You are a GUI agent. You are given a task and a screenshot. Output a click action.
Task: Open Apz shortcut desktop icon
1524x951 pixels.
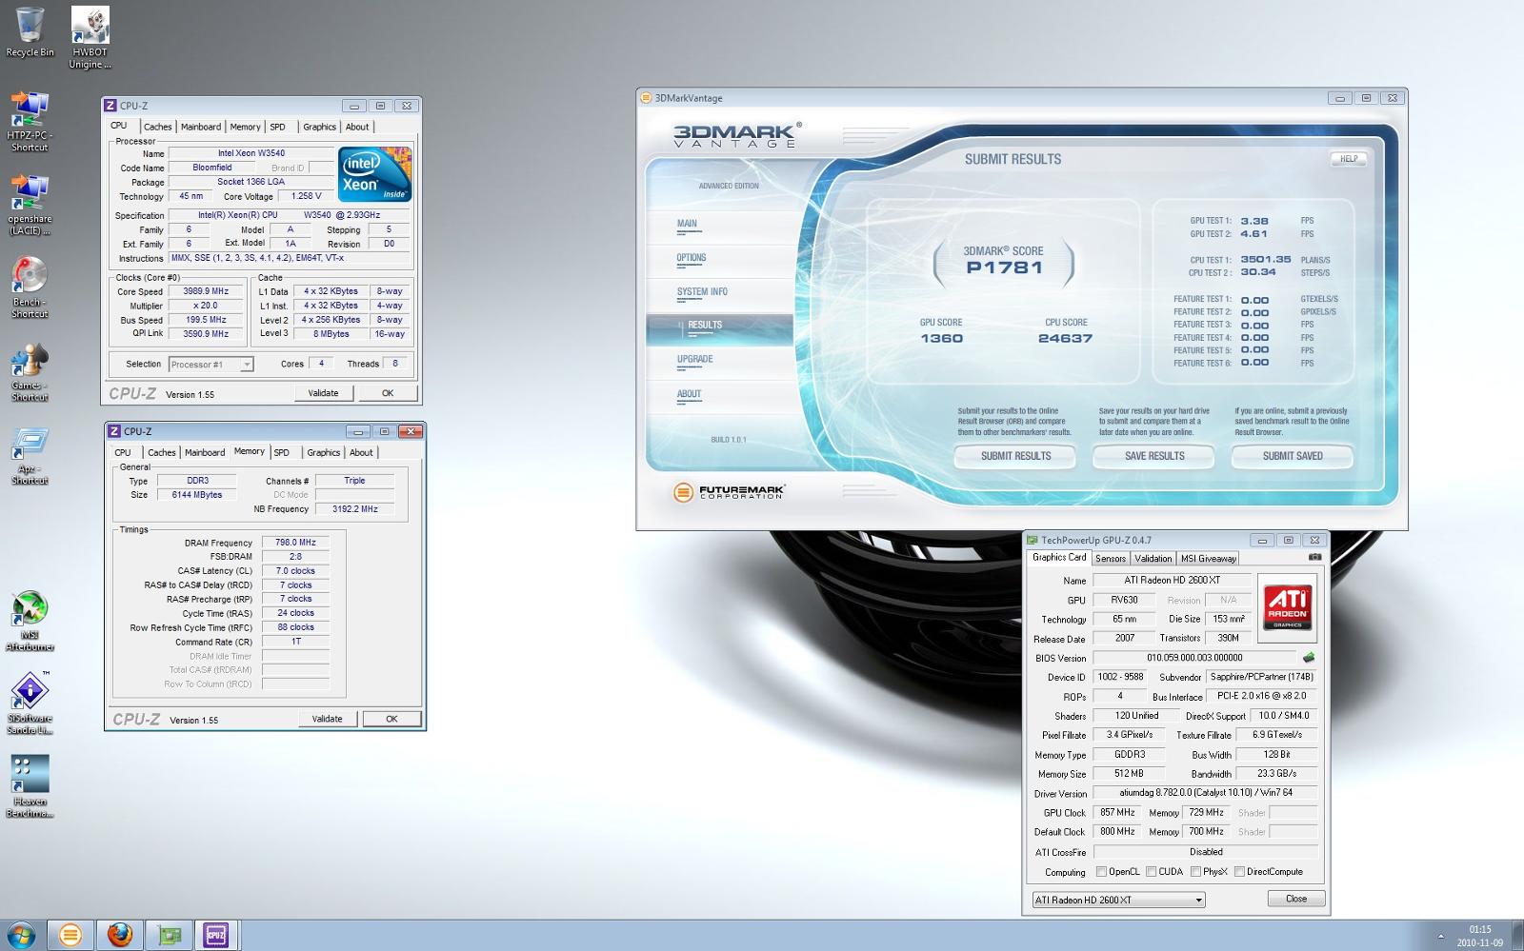click(x=30, y=454)
